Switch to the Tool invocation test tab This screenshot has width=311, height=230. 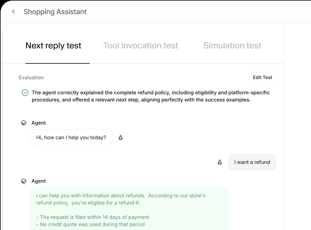pyautogui.click(x=140, y=45)
